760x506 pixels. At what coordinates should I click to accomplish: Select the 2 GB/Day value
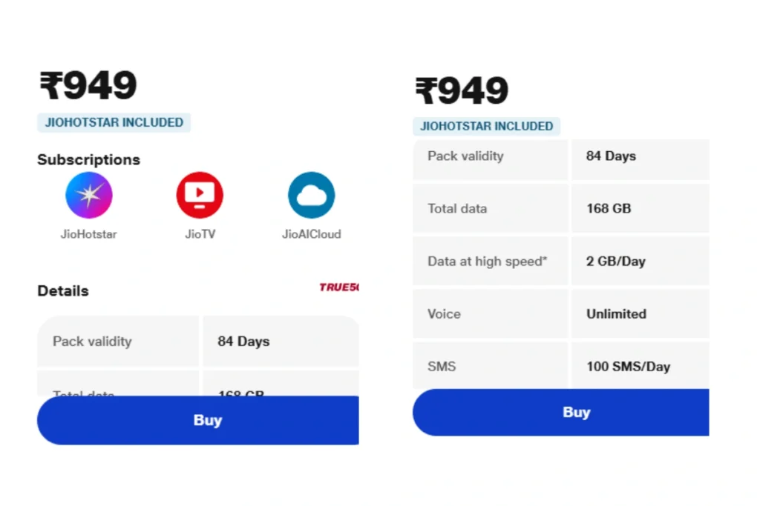(616, 262)
